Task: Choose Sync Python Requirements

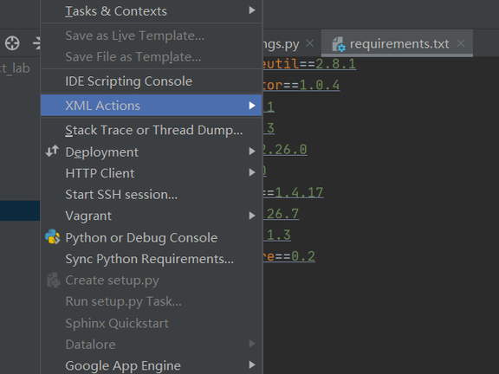Action: (x=151, y=259)
